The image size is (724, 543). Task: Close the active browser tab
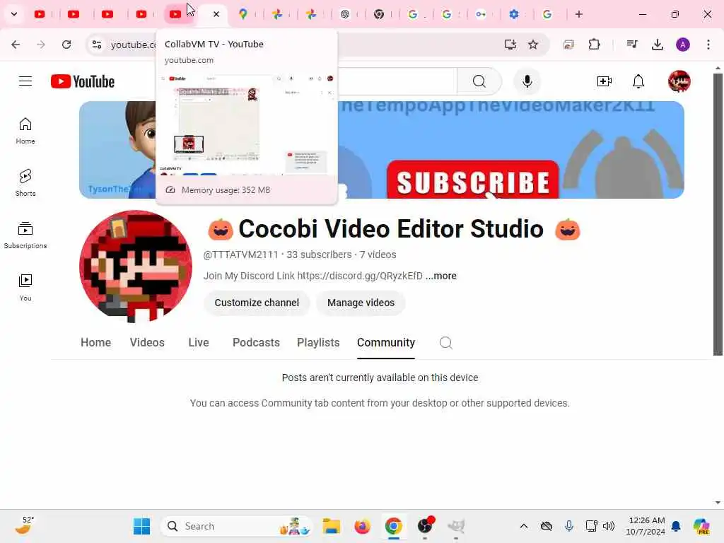[x=216, y=14]
